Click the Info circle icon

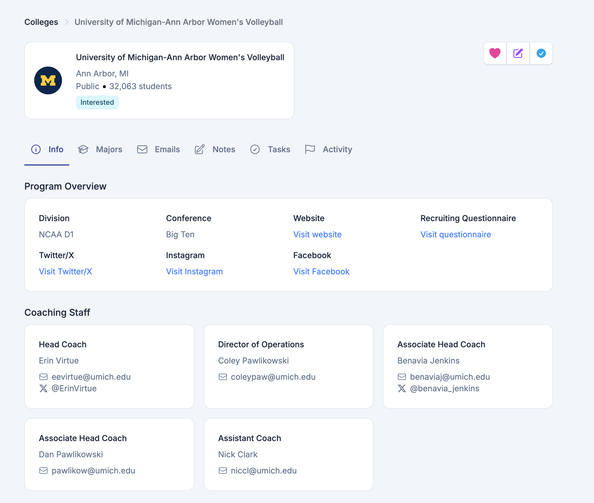click(36, 149)
